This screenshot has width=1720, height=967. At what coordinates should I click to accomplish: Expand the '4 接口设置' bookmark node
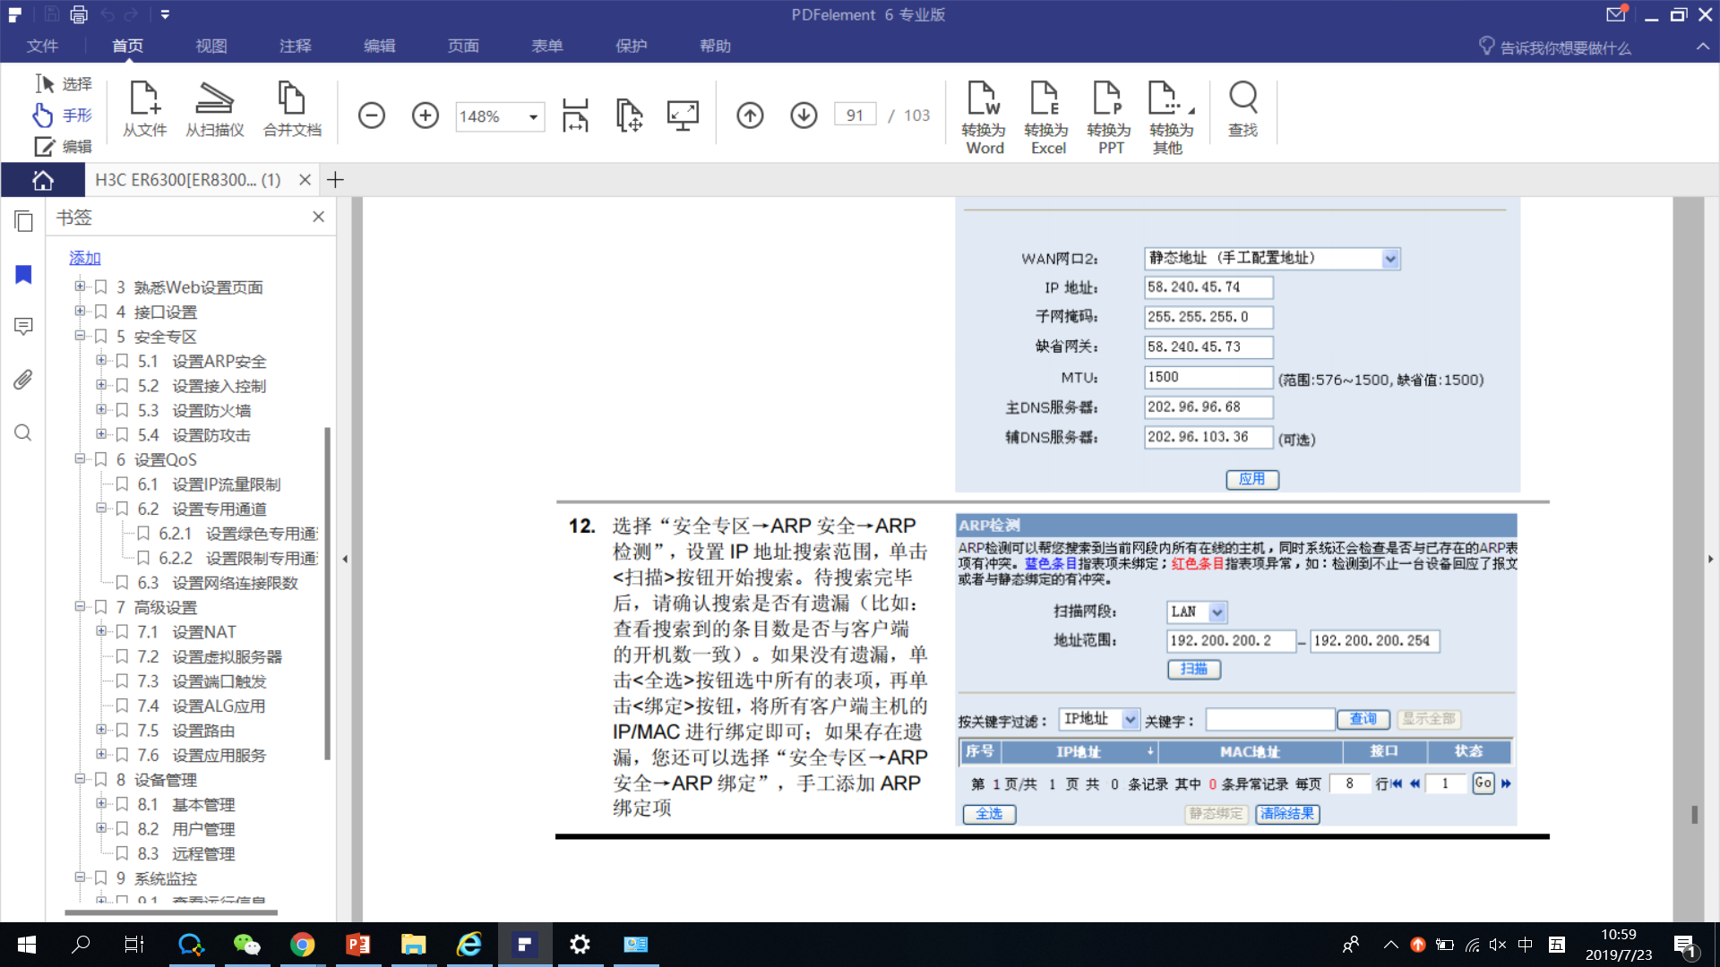pos(80,312)
